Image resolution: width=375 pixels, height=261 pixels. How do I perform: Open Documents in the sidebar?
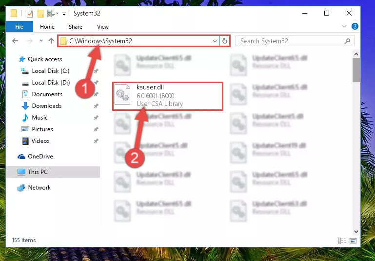point(47,94)
